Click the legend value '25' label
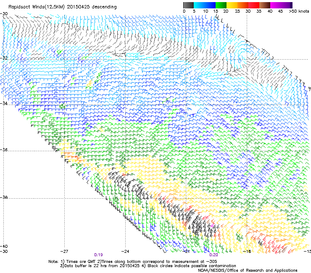Screen dimensions: 311x273 pos(237,11)
